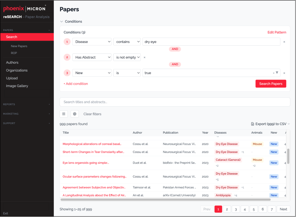Click the search titles and abstracts field
The height and width of the screenshot is (217, 296).
(175, 102)
